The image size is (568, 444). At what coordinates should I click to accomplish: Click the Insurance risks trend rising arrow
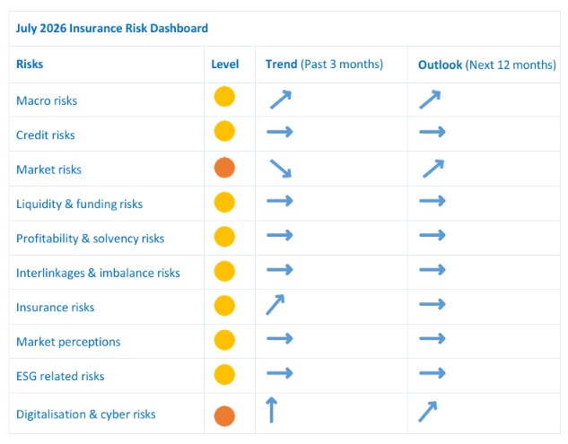pyautogui.click(x=275, y=305)
